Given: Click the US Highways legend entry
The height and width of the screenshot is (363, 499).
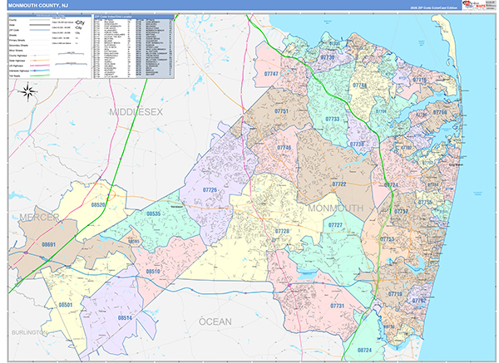Looking at the screenshot, I should [29, 66].
